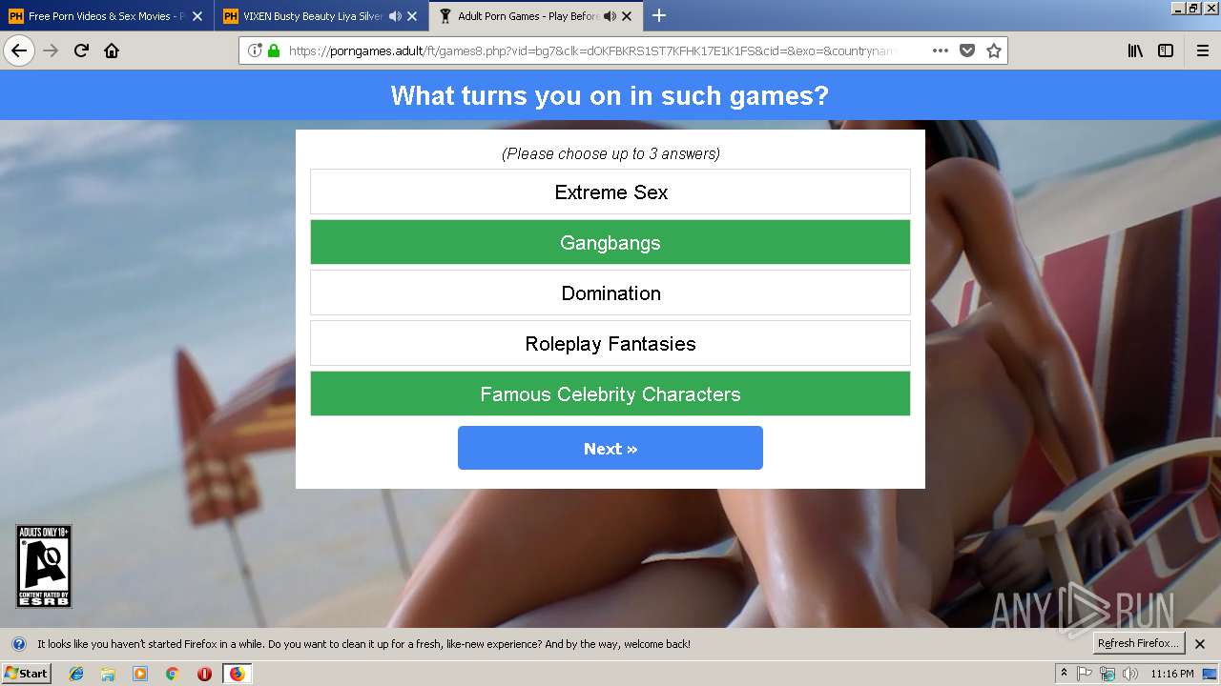Launch Internet Explorer from taskbar

[76, 674]
